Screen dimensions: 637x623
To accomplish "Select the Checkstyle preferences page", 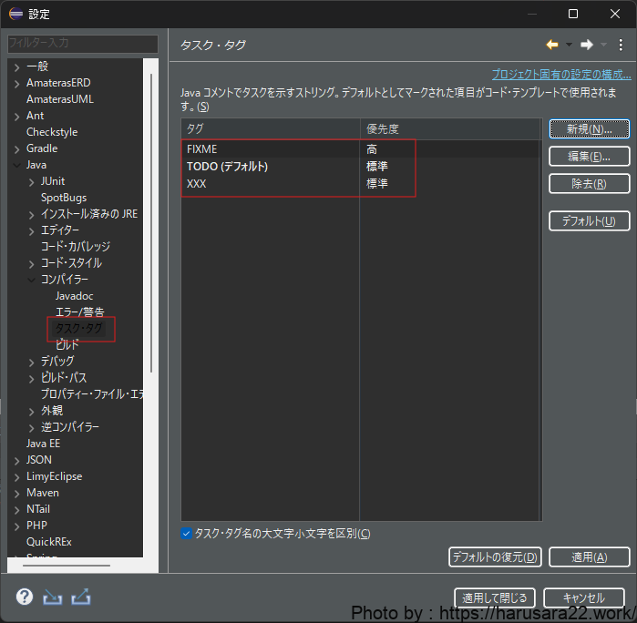I will [52, 132].
